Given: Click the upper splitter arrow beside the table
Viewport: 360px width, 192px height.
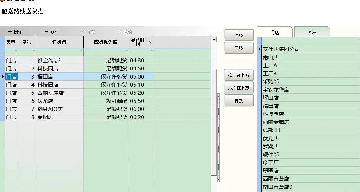Looking at the screenshot, I should point(218,97).
